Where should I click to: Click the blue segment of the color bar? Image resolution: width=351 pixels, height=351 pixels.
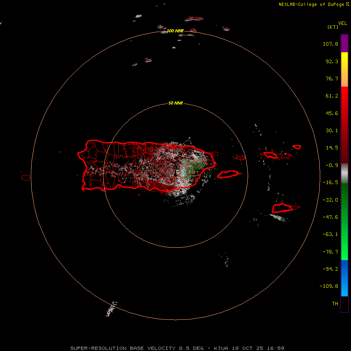tap(344, 278)
